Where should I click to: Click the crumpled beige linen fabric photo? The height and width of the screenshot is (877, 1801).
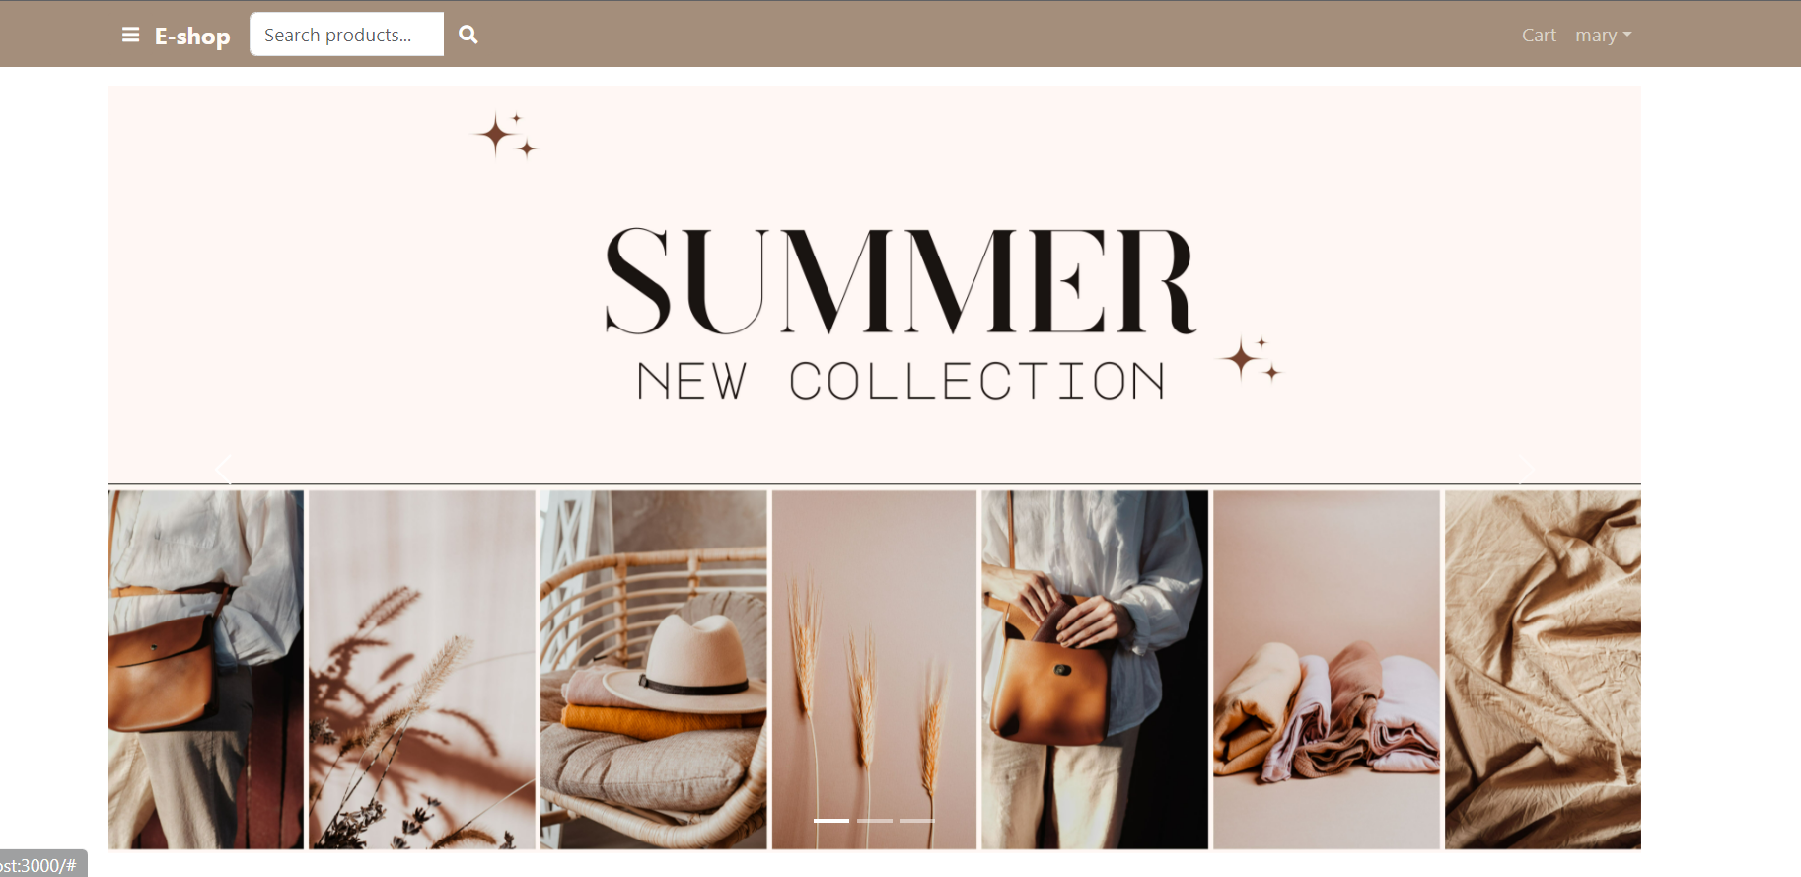tap(1543, 670)
